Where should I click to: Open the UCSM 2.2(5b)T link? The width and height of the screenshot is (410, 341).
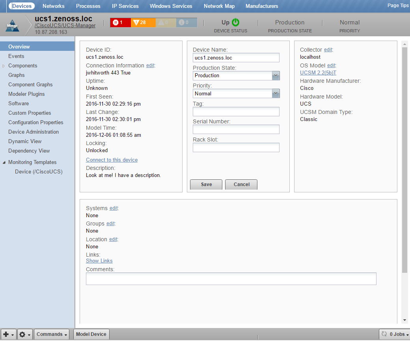click(318, 73)
